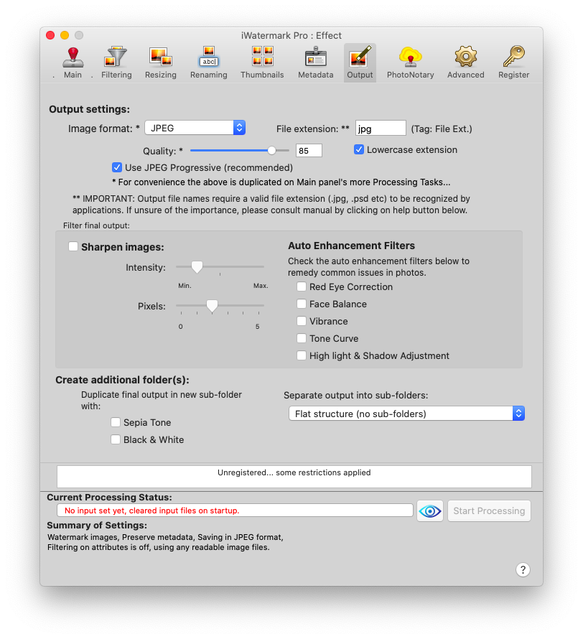The width and height of the screenshot is (583, 639).
Task: Click the red processing status message field
Action: coord(235,510)
